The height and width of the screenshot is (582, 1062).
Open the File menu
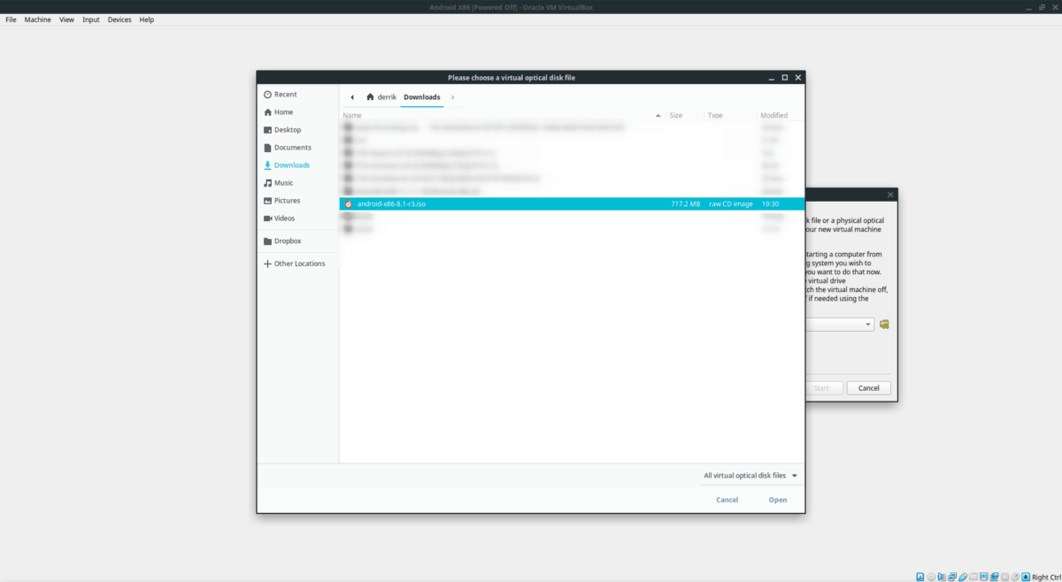click(x=11, y=19)
